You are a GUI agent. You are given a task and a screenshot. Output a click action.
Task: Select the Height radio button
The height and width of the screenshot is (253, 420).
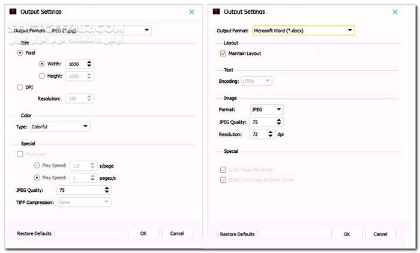[42, 76]
